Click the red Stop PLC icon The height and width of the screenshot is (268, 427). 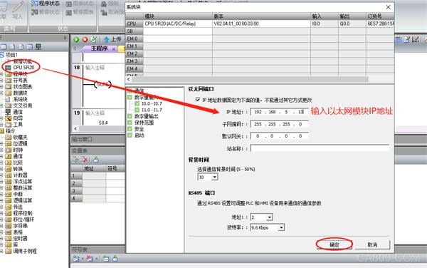tap(85, 40)
